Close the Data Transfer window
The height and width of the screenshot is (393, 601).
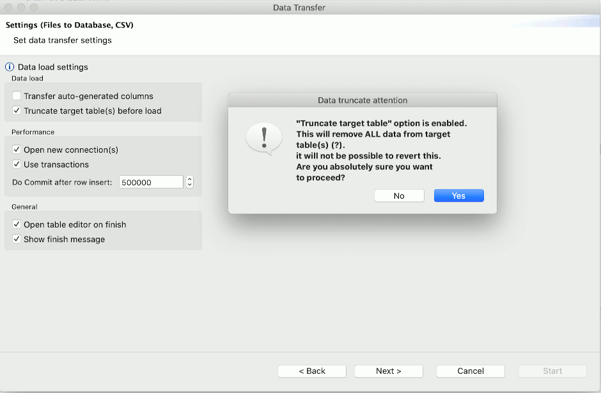click(8, 7)
